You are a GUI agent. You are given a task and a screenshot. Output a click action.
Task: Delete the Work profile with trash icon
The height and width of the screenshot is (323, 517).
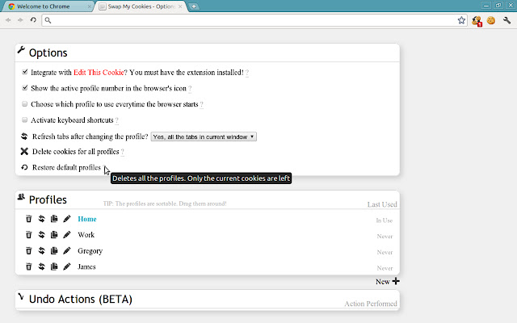[29, 235]
